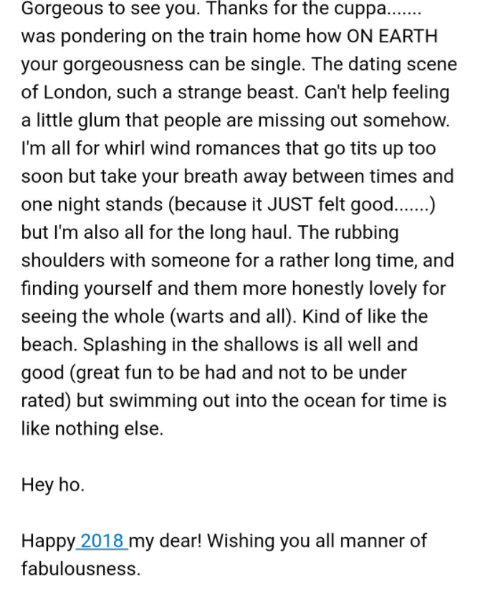
Task: Click the capitalized words 'ON EARTH'
Action: [x=392, y=37]
